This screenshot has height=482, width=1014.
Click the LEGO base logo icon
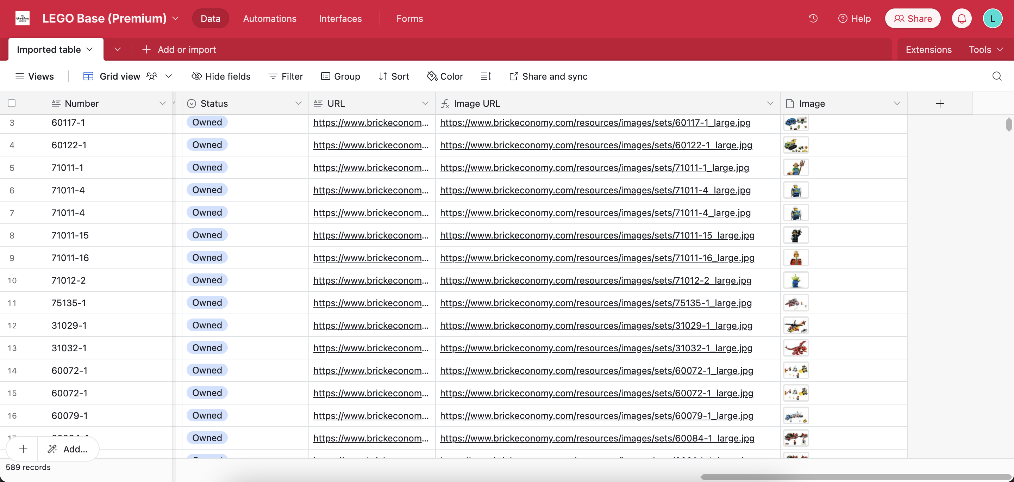23,18
